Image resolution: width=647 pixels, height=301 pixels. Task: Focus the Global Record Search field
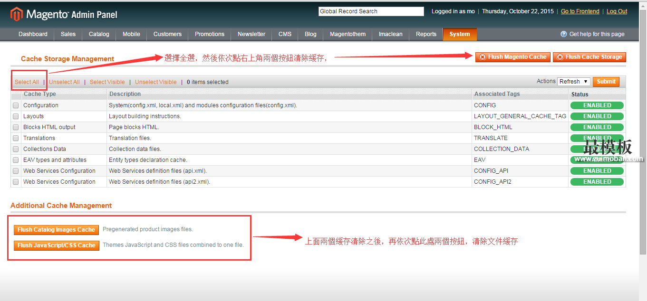371,11
